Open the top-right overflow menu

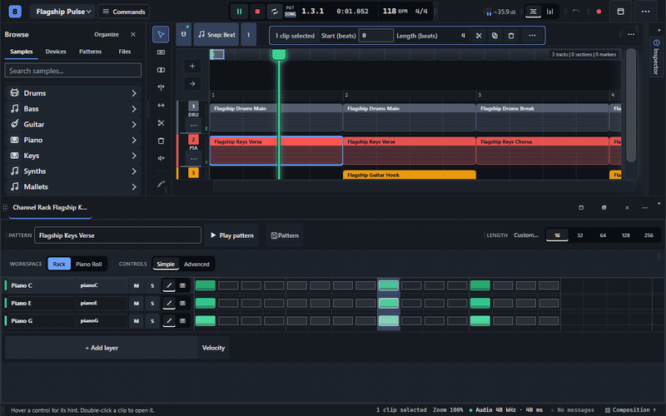[646, 12]
